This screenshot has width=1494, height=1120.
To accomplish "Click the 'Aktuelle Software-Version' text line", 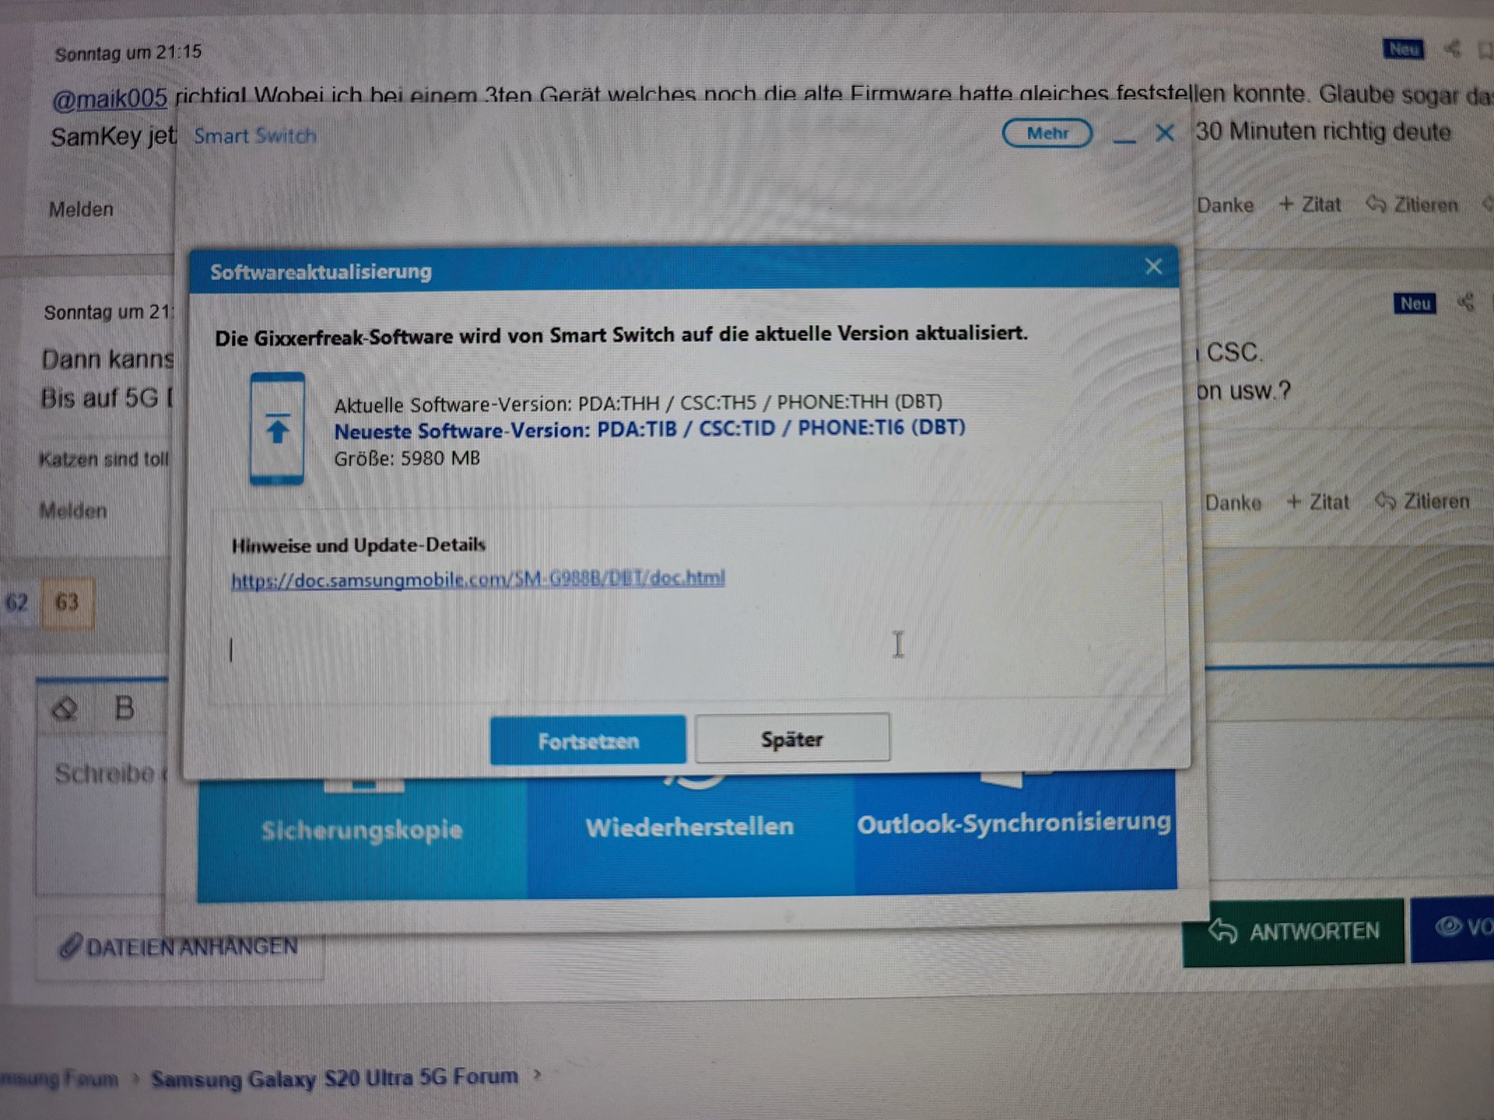I will click(638, 403).
